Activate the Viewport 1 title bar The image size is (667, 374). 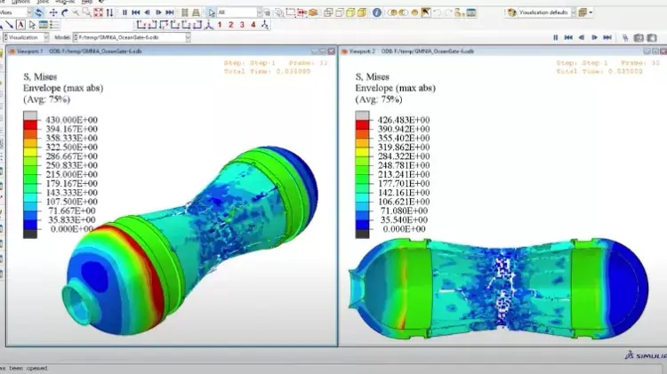click(172, 51)
